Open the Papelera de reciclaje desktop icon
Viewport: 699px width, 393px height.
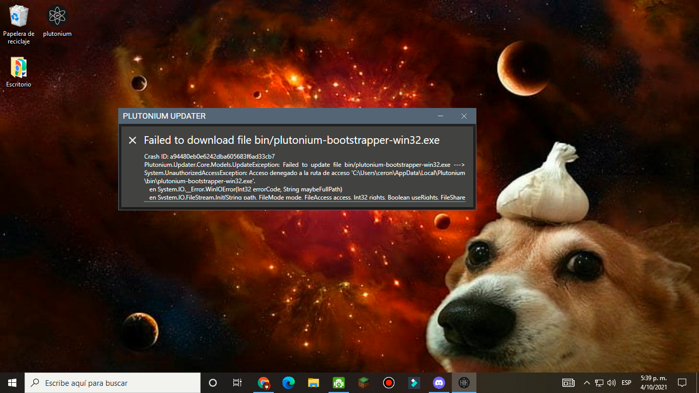pos(19,24)
